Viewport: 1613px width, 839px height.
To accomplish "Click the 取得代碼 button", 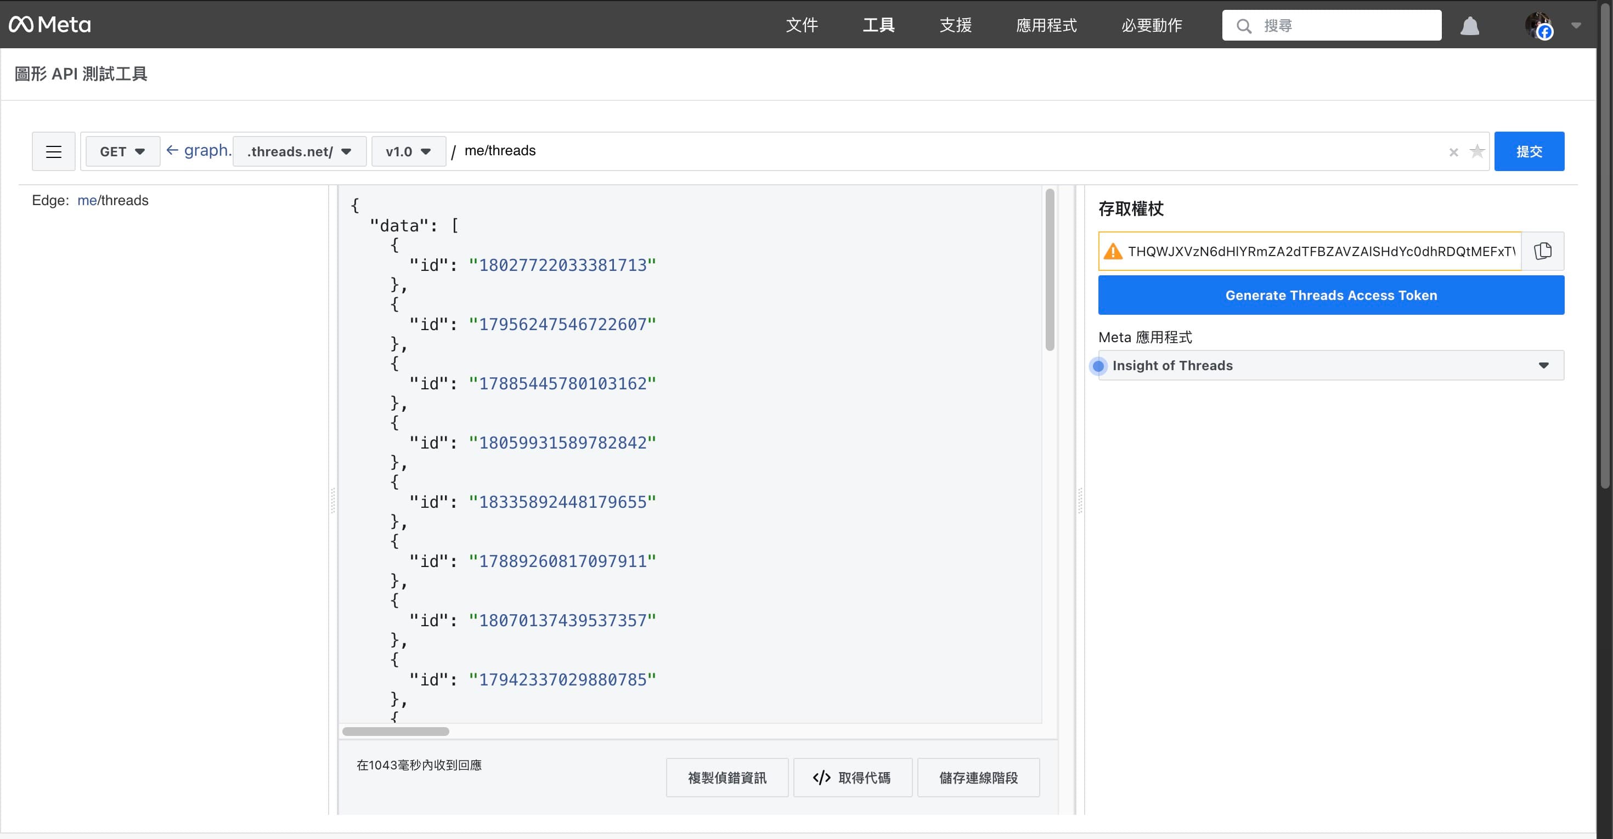I will point(852,778).
